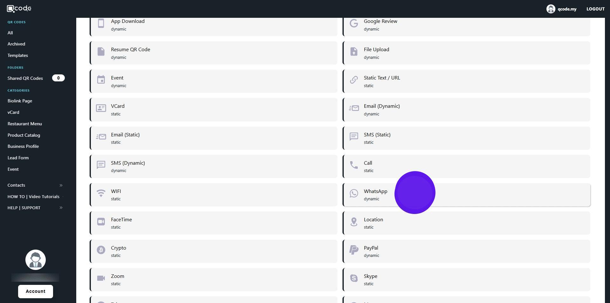The height and width of the screenshot is (303, 610).
Task: Choose Crypto QR type label
Action: click(x=119, y=248)
